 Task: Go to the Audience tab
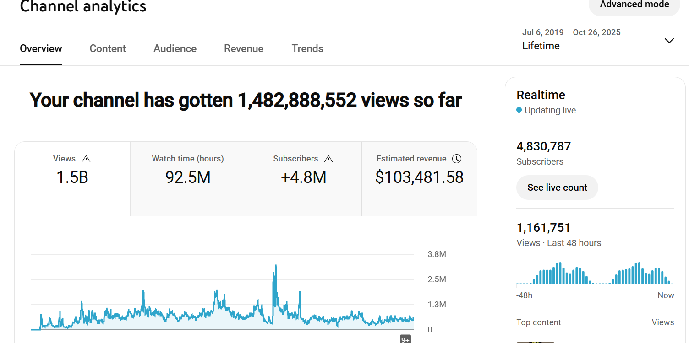(175, 48)
